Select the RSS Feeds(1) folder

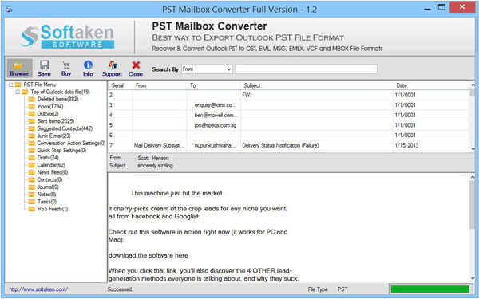click(x=53, y=209)
